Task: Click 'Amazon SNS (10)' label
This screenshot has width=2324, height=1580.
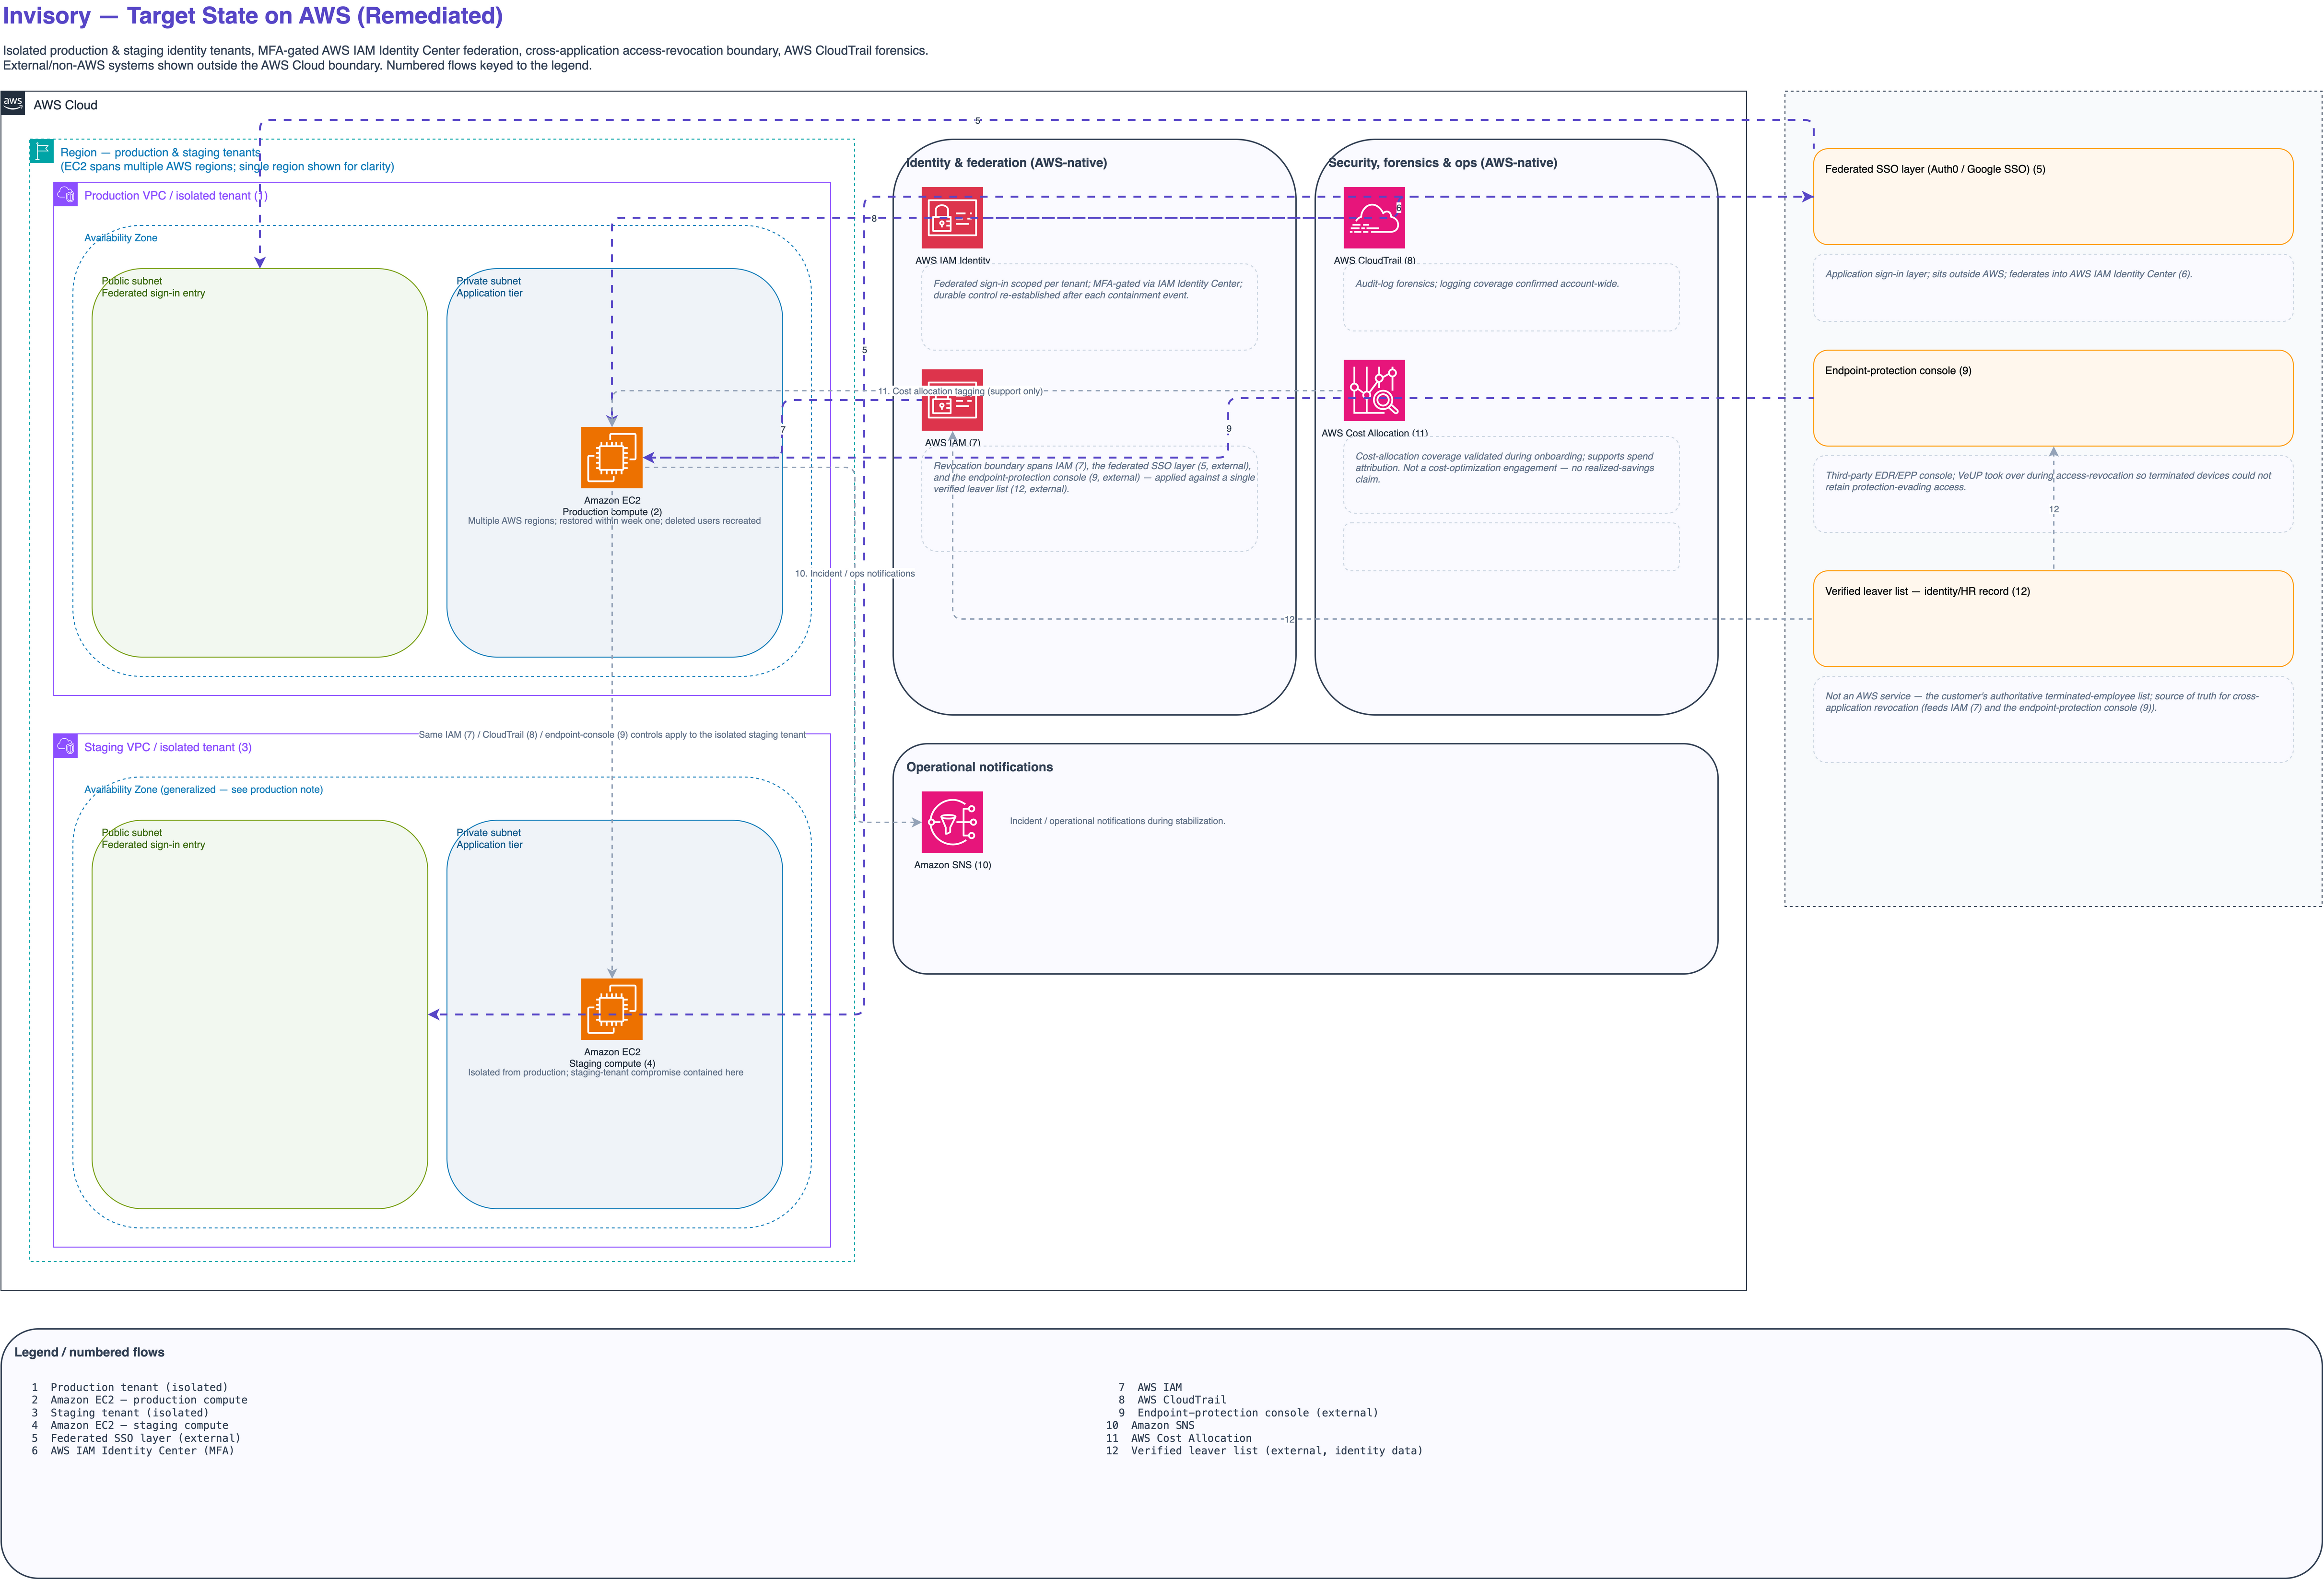Action: [x=952, y=865]
